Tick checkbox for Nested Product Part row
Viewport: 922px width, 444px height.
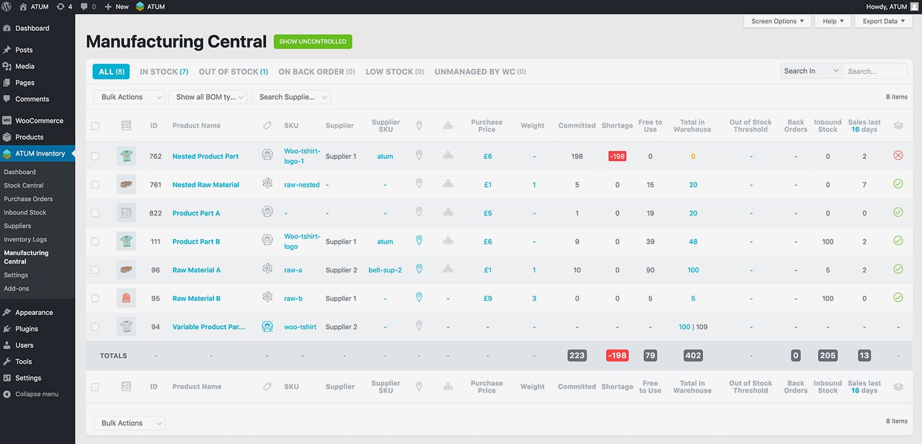tap(95, 156)
